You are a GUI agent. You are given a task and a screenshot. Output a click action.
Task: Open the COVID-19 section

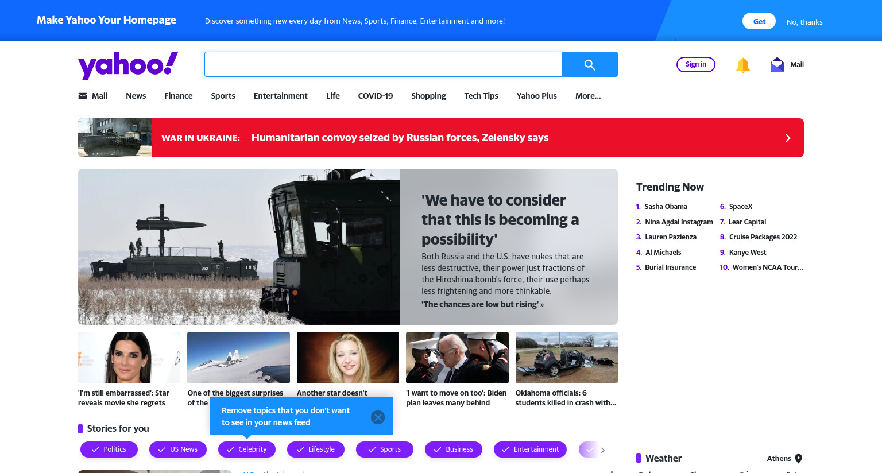coord(376,96)
